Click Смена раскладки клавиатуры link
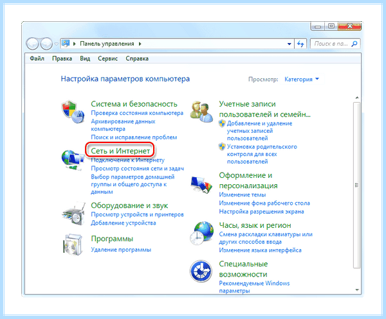The height and width of the screenshot is (319, 386). pyautogui.click(x=266, y=237)
